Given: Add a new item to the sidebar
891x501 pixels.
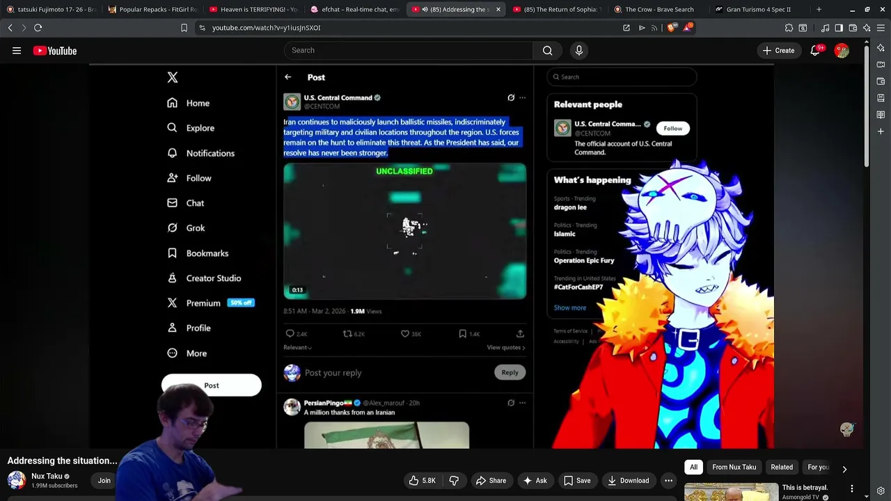Looking at the screenshot, I should (x=881, y=132).
